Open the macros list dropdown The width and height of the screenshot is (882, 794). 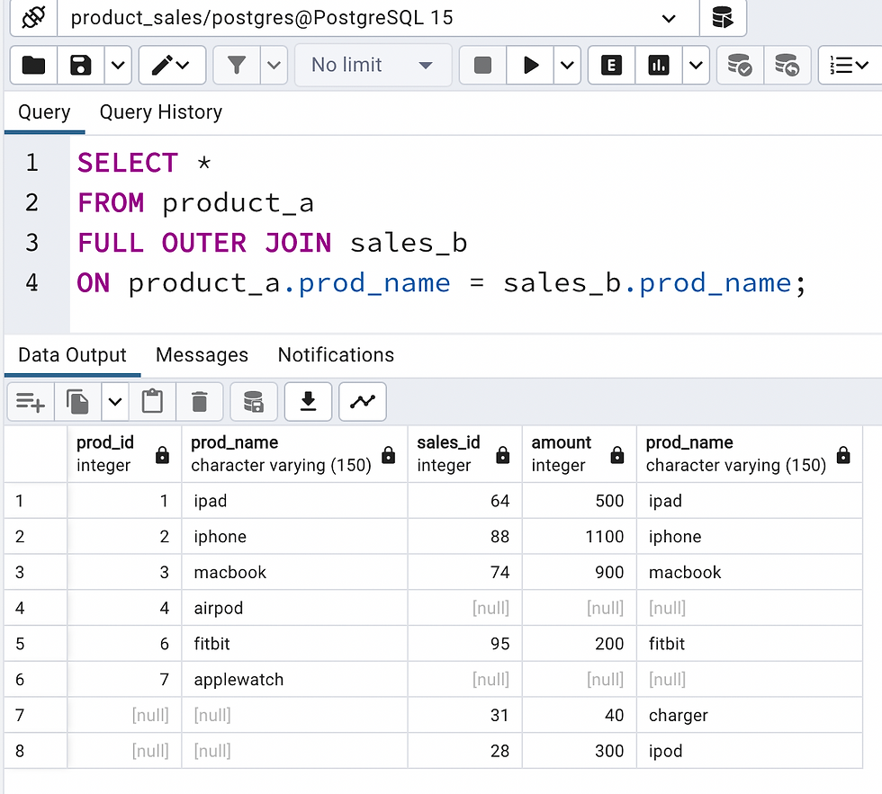pos(850,65)
